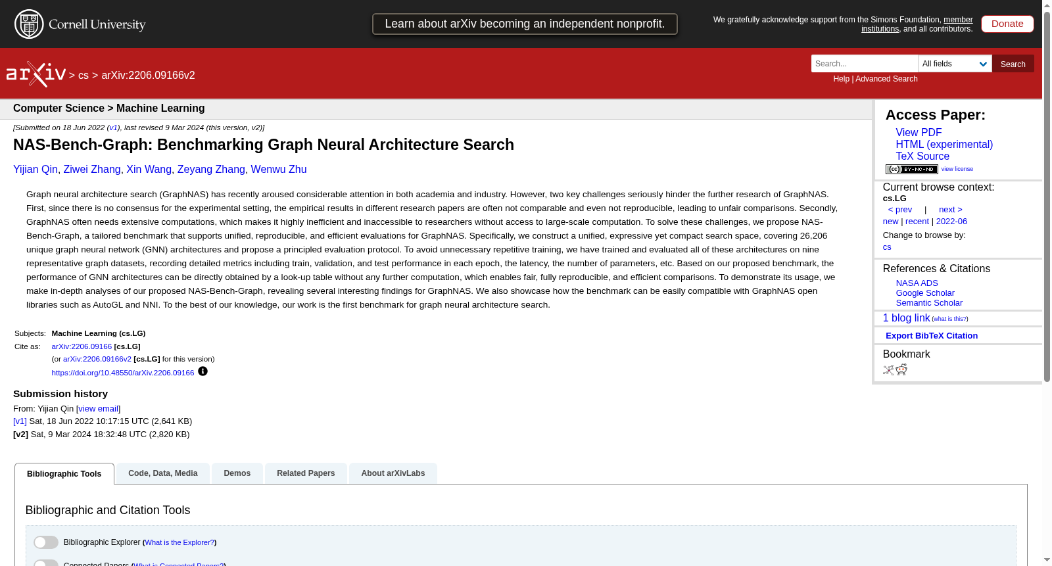Image resolution: width=1052 pixels, height=566 pixels.
Task: Open author Yijian Qin's page
Action: click(36, 170)
